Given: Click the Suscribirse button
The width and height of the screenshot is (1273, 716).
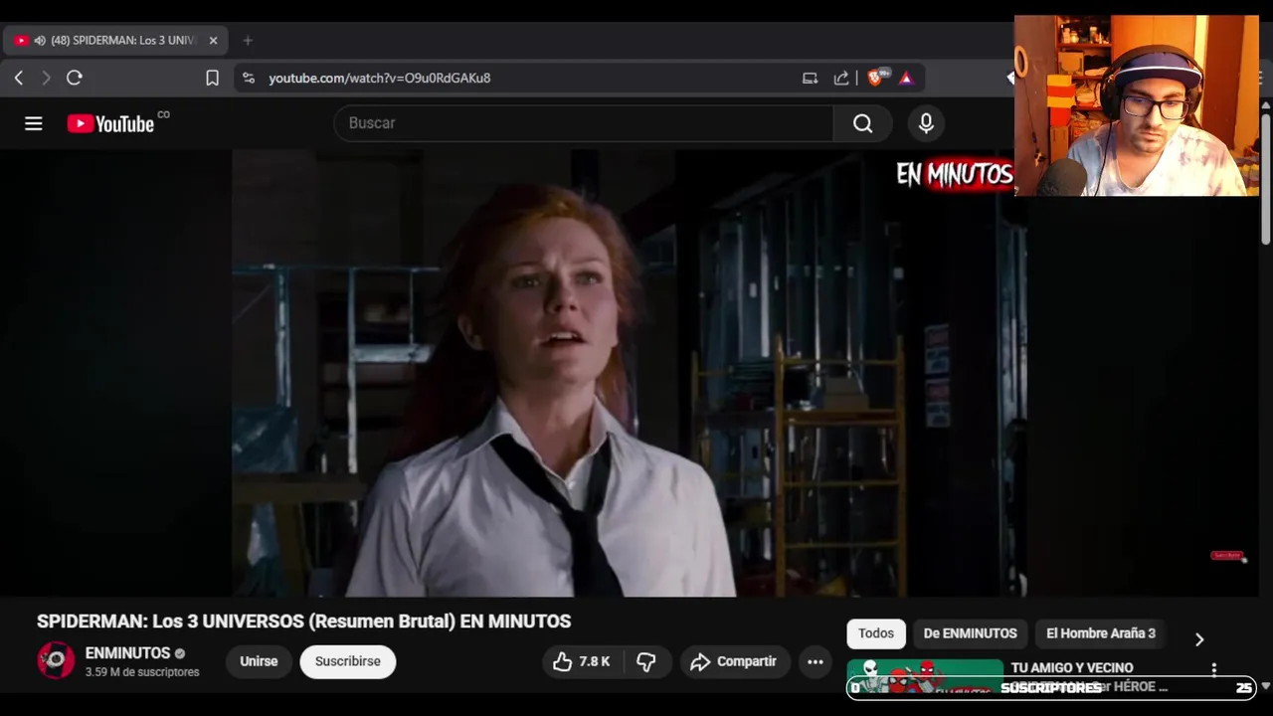Looking at the screenshot, I should click(348, 661).
